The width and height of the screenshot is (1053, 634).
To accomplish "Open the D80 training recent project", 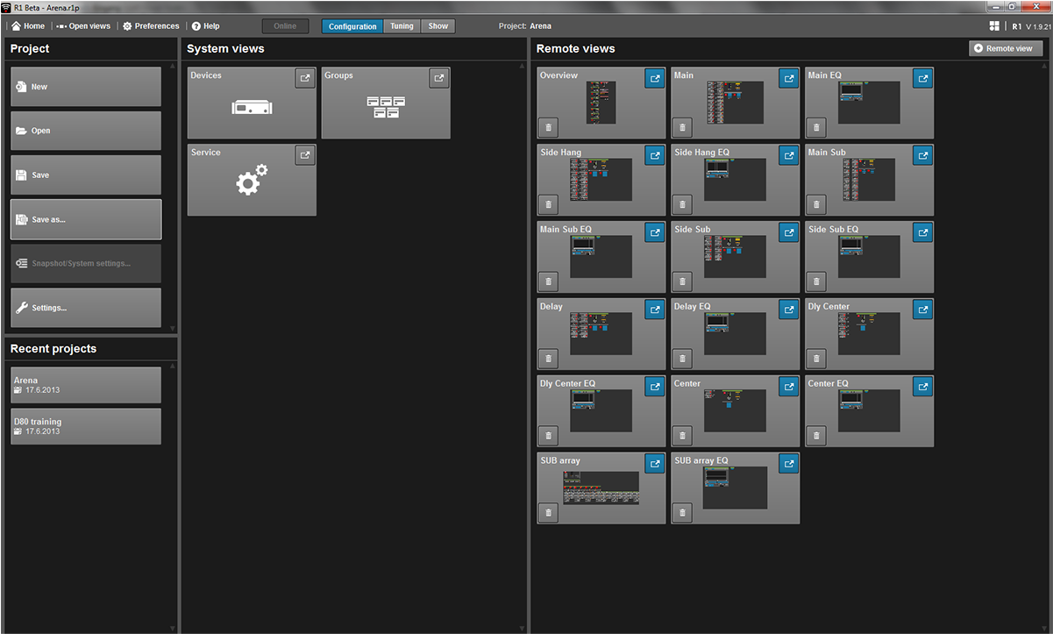I will (86, 426).
